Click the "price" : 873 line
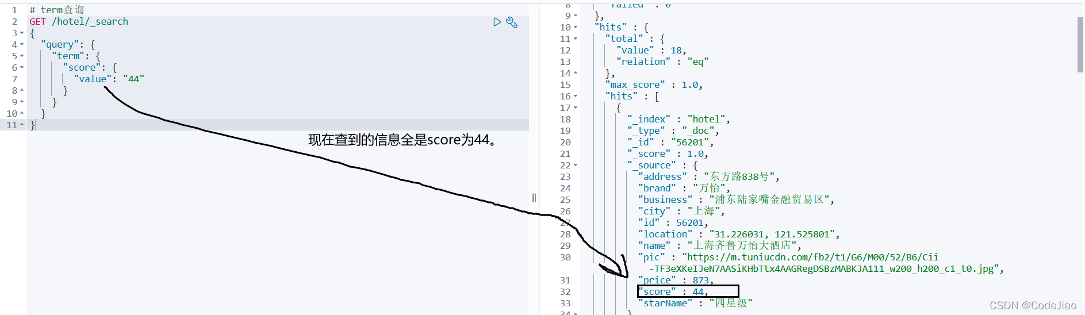1085x315 pixels. click(x=676, y=280)
